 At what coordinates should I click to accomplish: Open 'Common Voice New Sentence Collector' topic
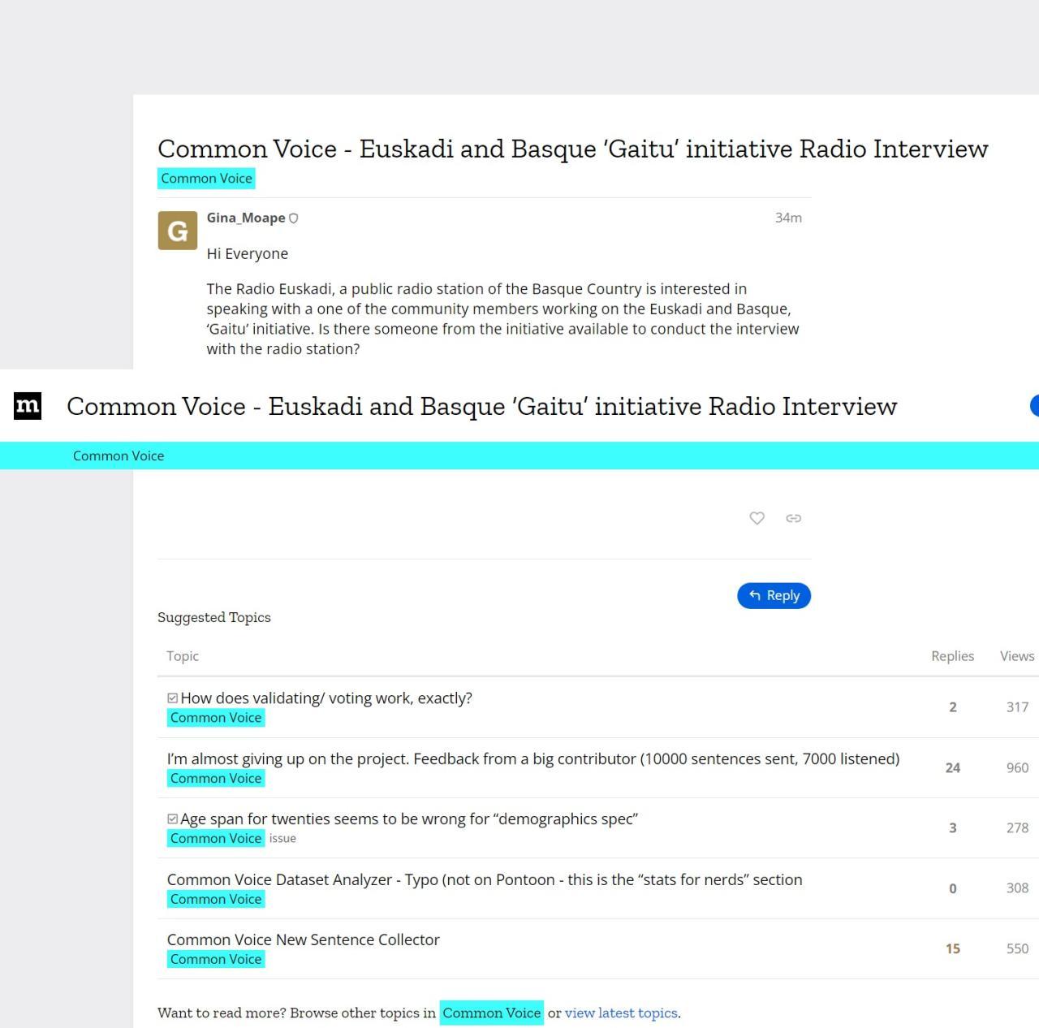click(x=303, y=939)
